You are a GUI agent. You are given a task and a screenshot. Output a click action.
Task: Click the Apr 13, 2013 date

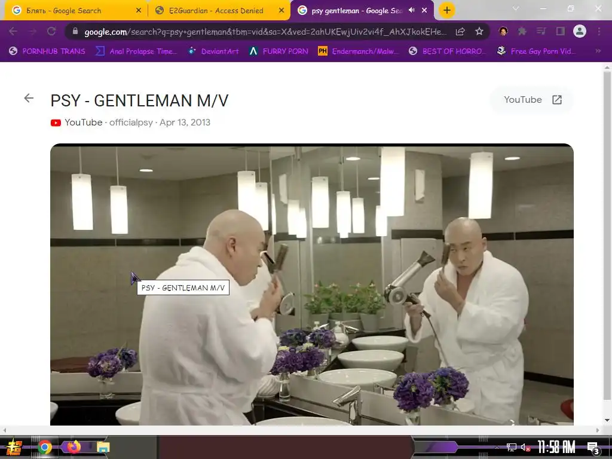click(185, 123)
